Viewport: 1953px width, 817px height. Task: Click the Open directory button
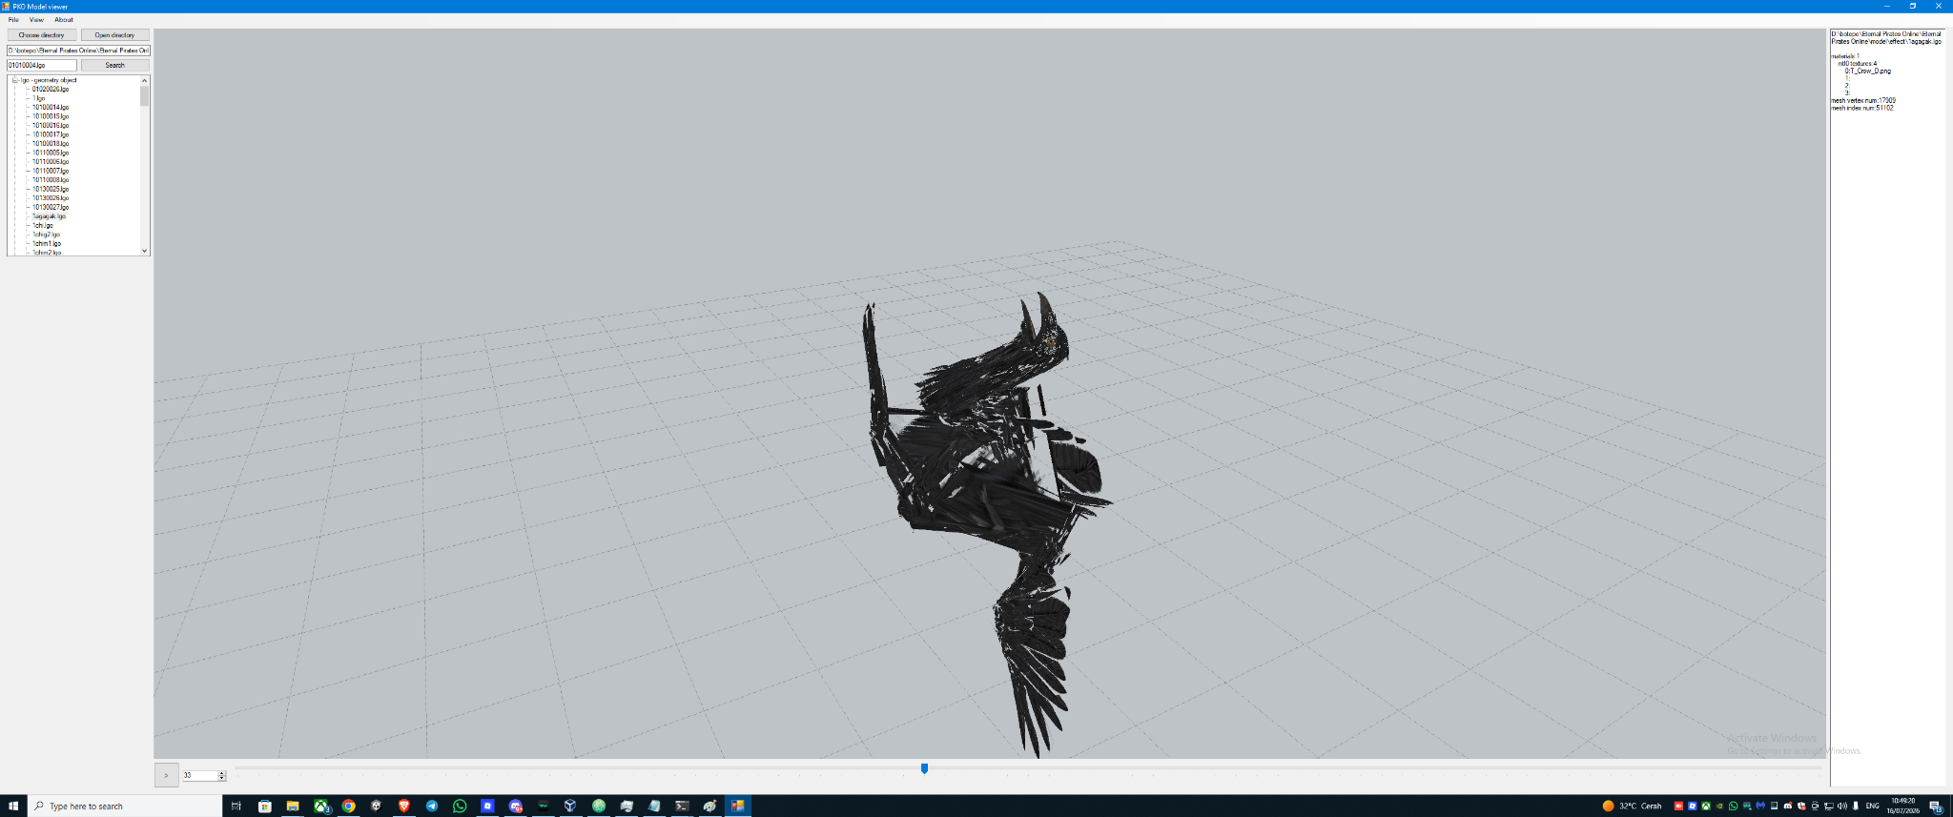(x=114, y=35)
